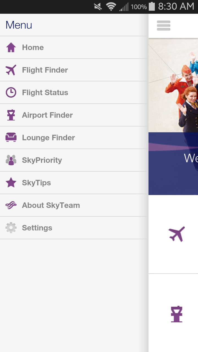Tap the large airplane tile on main screen

pyautogui.click(x=177, y=234)
